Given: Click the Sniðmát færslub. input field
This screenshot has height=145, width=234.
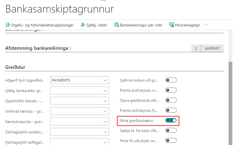Looking at the screenshot, I should pyautogui.click(x=76, y=111).
